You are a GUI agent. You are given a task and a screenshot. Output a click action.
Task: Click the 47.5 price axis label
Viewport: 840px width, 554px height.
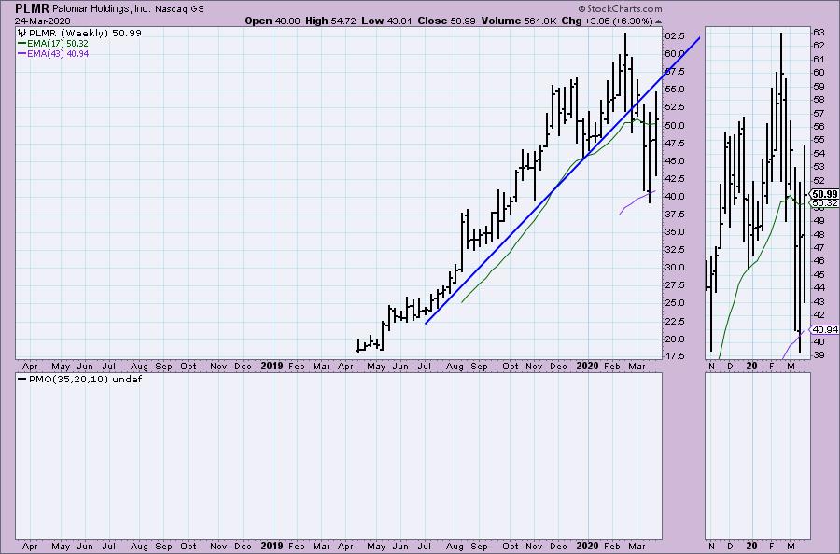675,143
